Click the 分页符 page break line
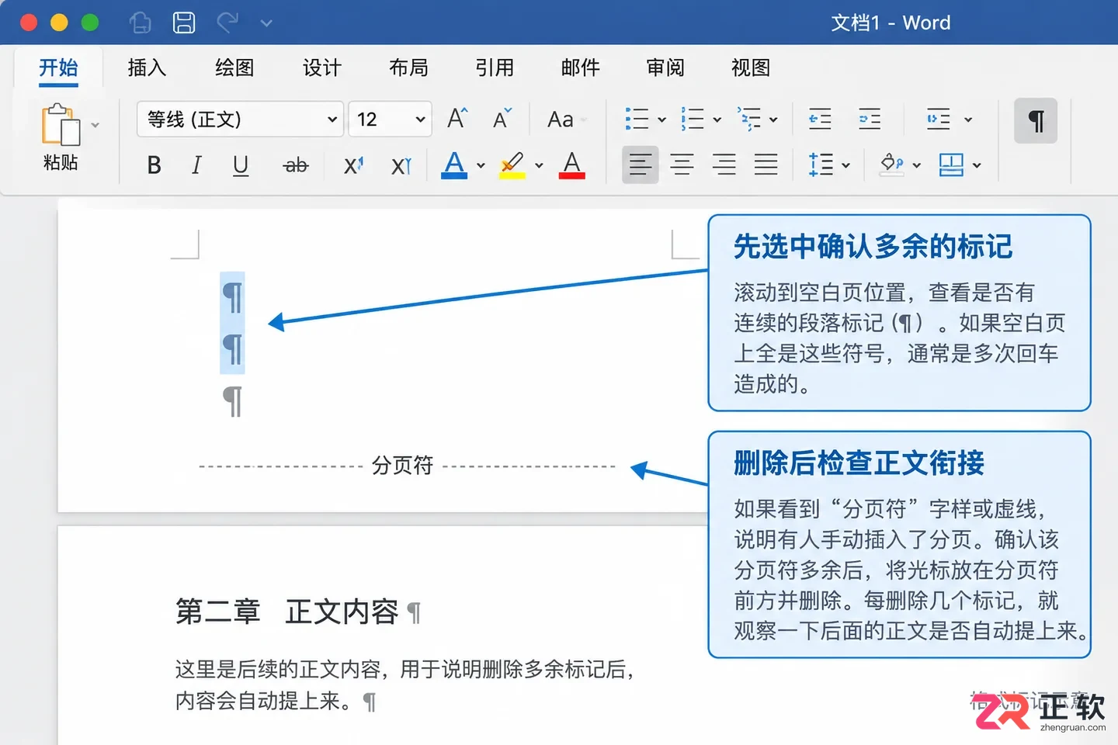The image size is (1118, 745). click(x=408, y=466)
